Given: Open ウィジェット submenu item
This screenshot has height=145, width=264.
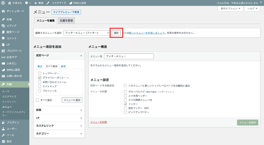Looking at the screenshot, I should coord(9,102).
